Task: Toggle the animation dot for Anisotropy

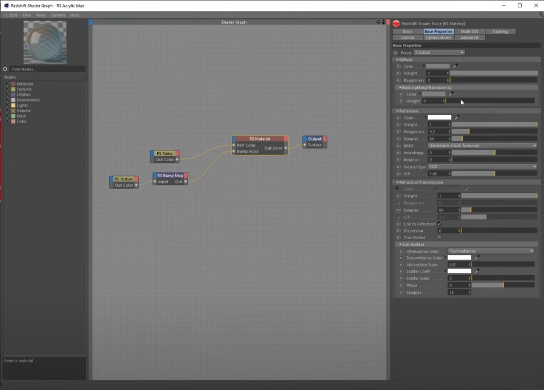Action: point(398,153)
